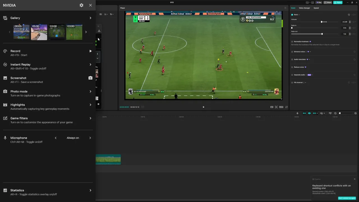Reset the Audio translator setting

pyautogui.click(x=355, y=59)
